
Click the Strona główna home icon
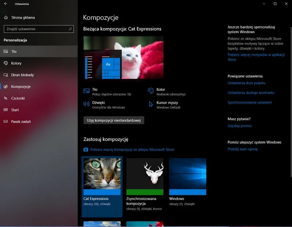[x=6, y=17]
